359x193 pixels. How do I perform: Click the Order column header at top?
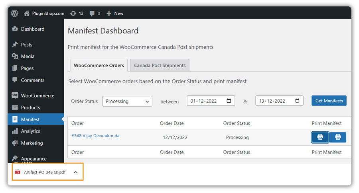click(78, 123)
